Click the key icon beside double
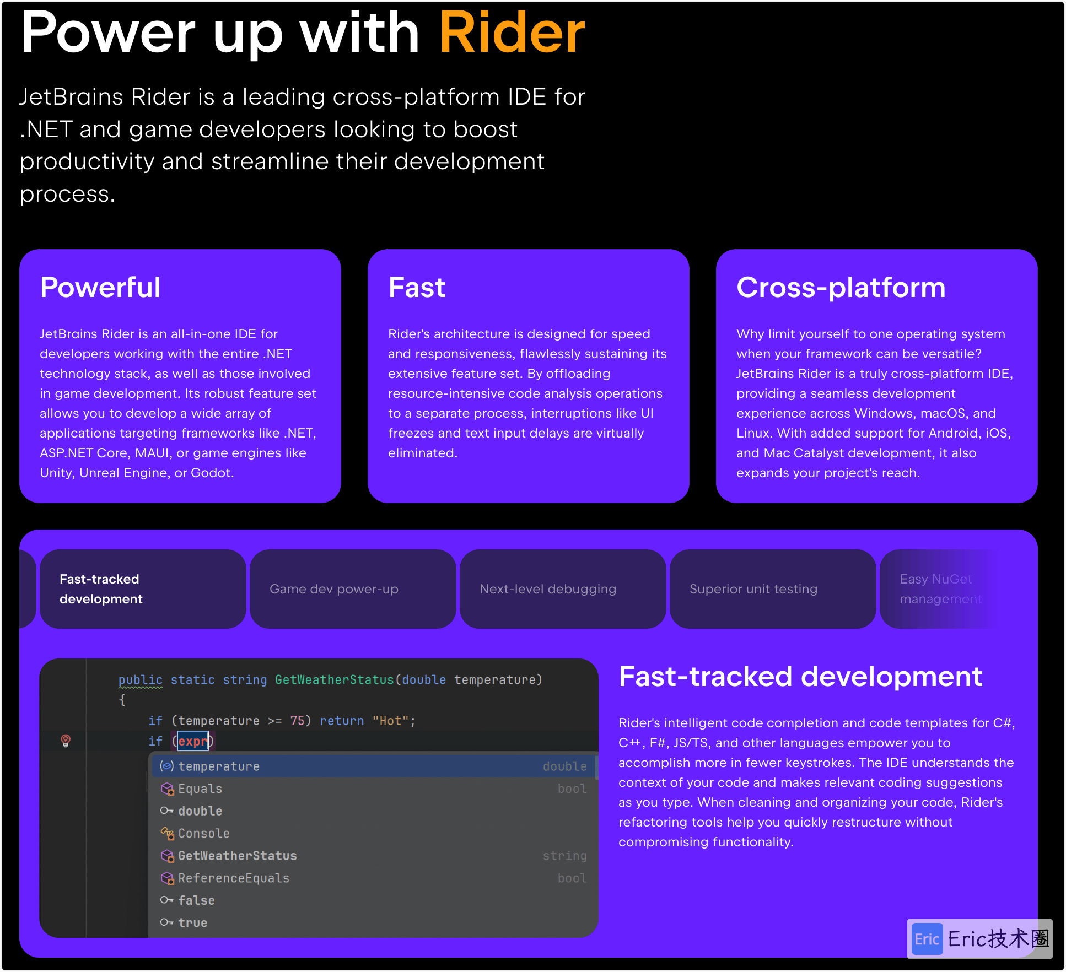This screenshot has height=972, width=1066. 167,811
